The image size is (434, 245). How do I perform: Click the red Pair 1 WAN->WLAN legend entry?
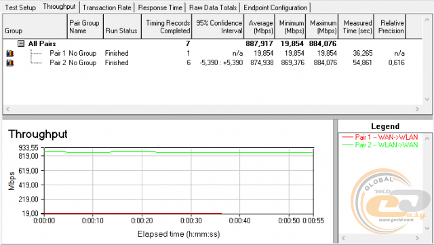pyautogui.click(x=380, y=137)
